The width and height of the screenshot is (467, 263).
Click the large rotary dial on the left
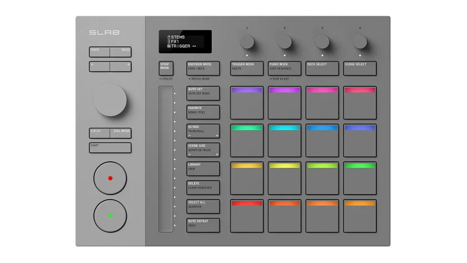(x=110, y=100)
